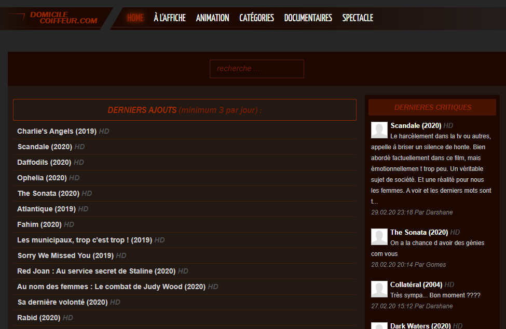This screenshot has height=329, width=506.
Task: Select DOCUMENTAIRES in the navigation bar
Action: point(308,18)
